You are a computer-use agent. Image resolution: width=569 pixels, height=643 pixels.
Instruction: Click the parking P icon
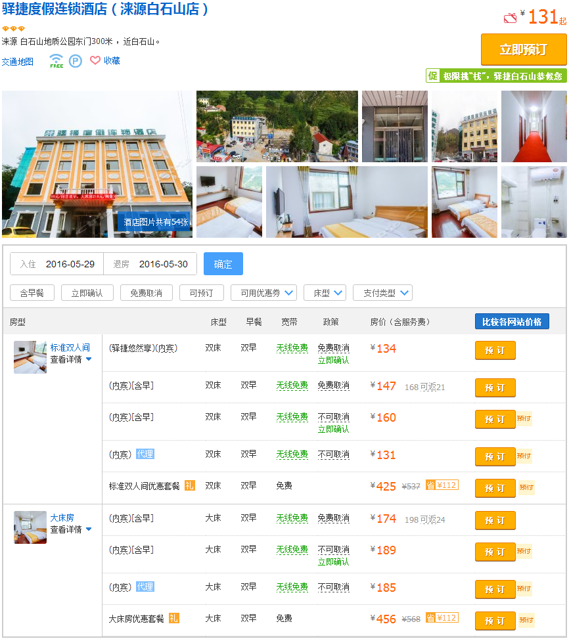coord(75,61)
